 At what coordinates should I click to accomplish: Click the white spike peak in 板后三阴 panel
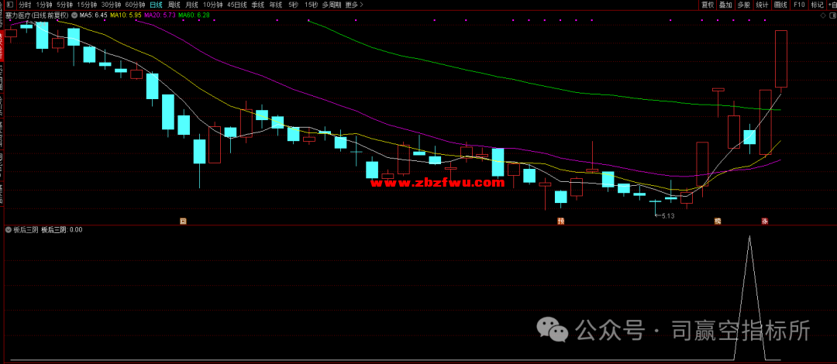point(750,236)
